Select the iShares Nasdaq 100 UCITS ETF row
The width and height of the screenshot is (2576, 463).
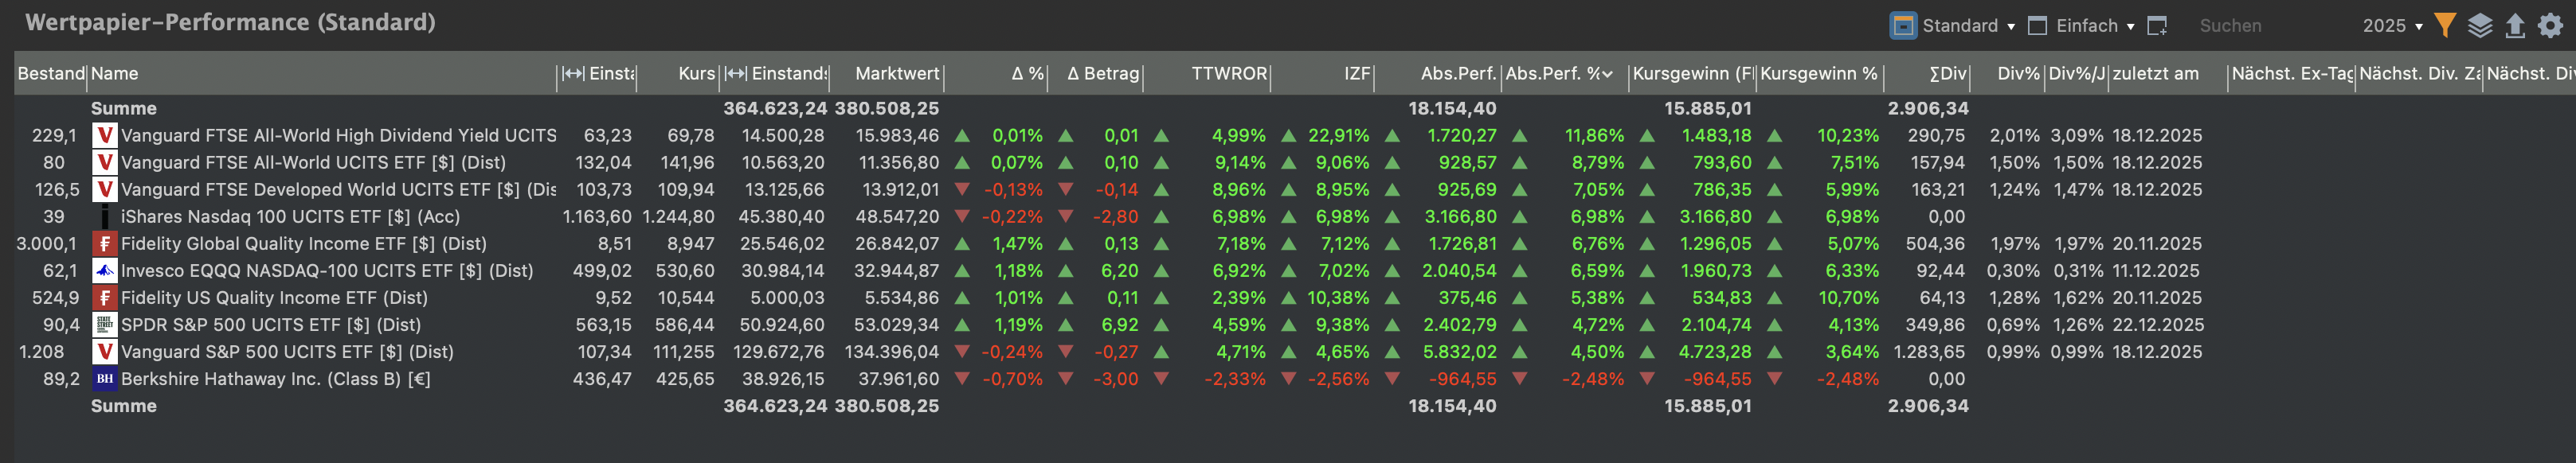[290, 216]
